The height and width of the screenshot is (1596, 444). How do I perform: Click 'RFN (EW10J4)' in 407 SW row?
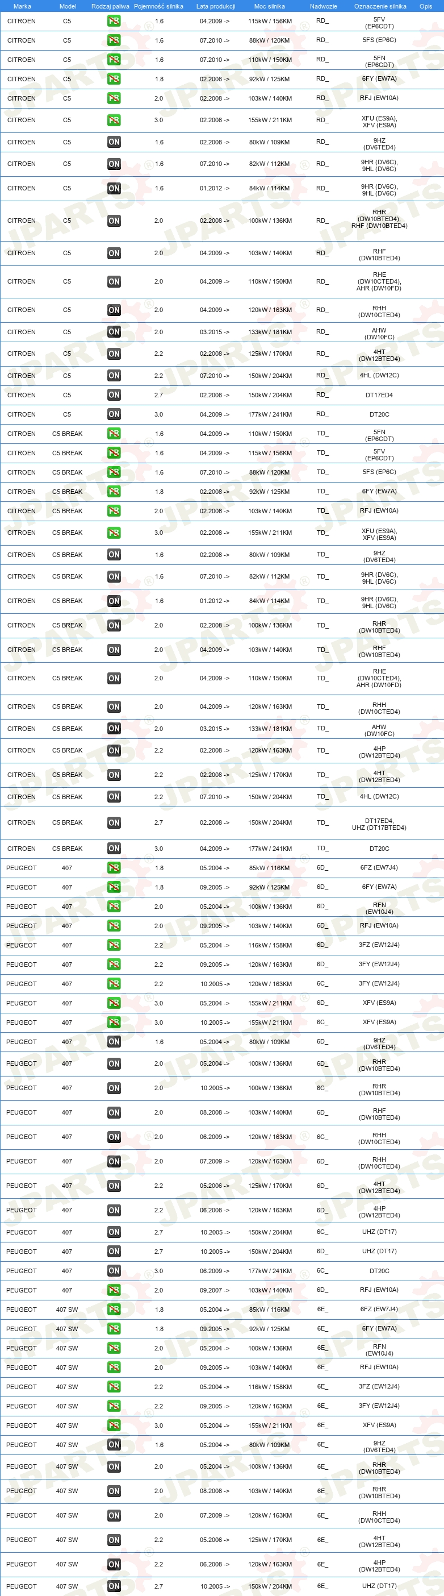tap(379, 1349)
